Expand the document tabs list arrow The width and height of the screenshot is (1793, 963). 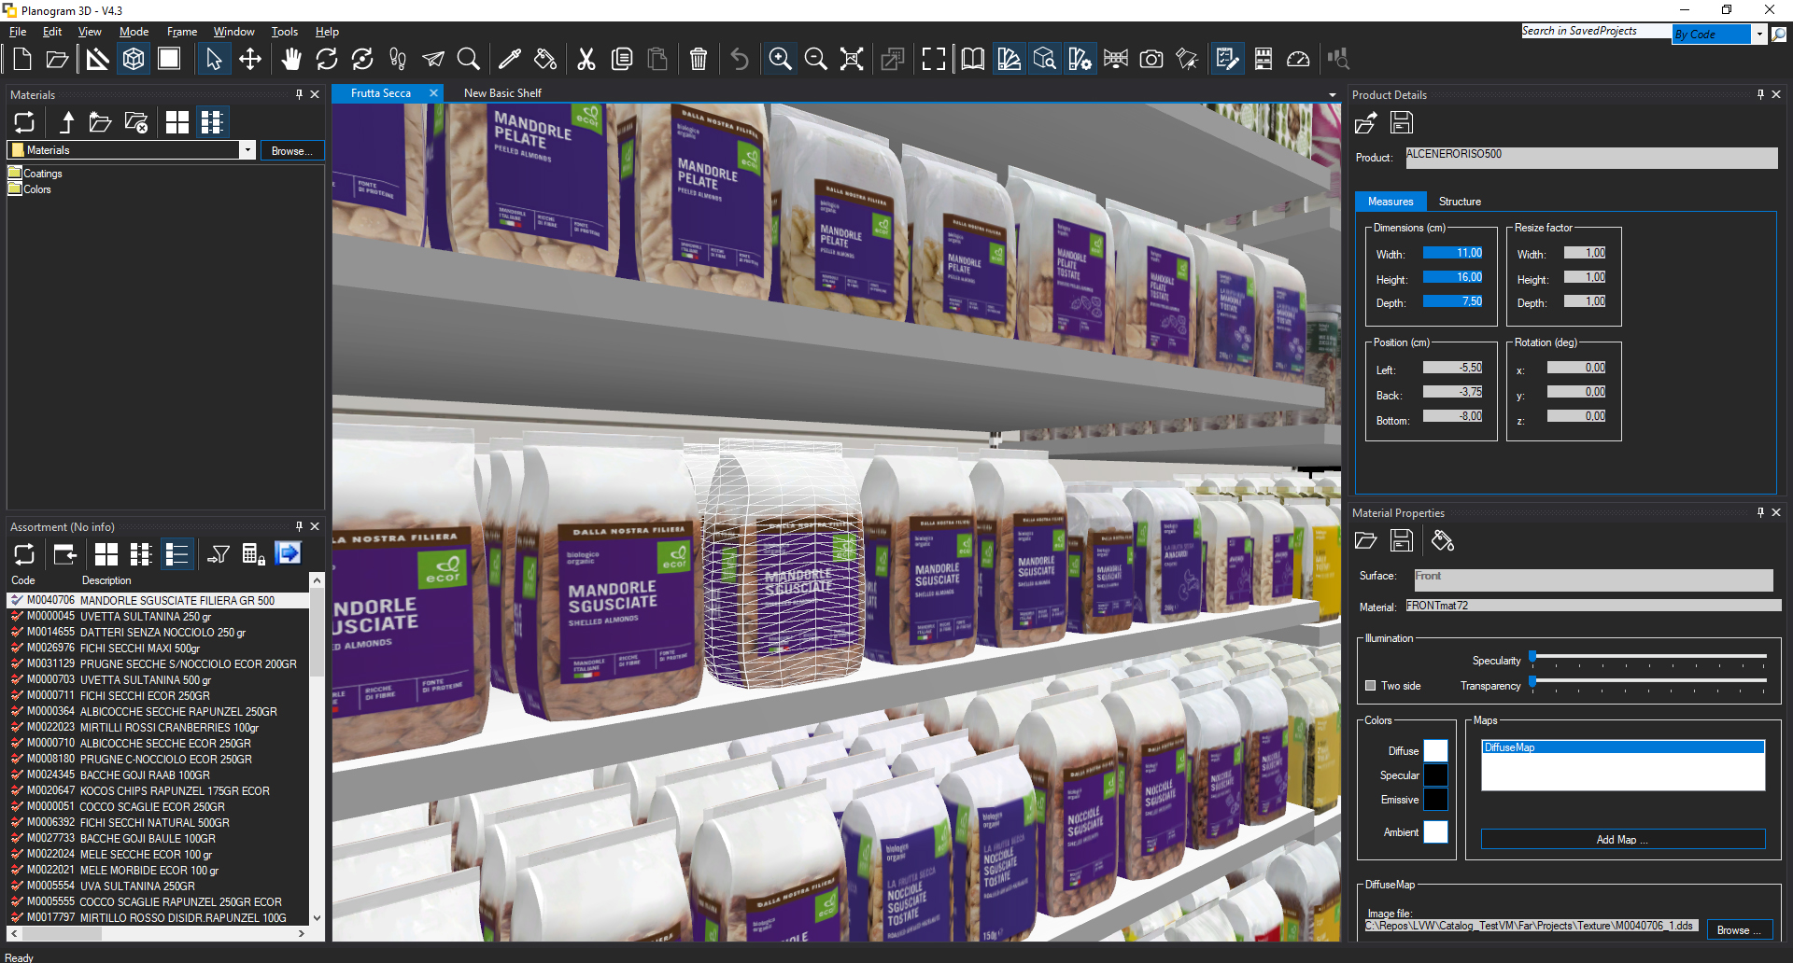[x=1333, y=94]
